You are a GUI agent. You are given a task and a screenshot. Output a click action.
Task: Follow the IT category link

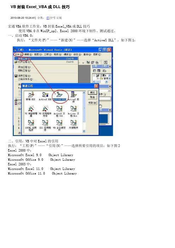48,18
